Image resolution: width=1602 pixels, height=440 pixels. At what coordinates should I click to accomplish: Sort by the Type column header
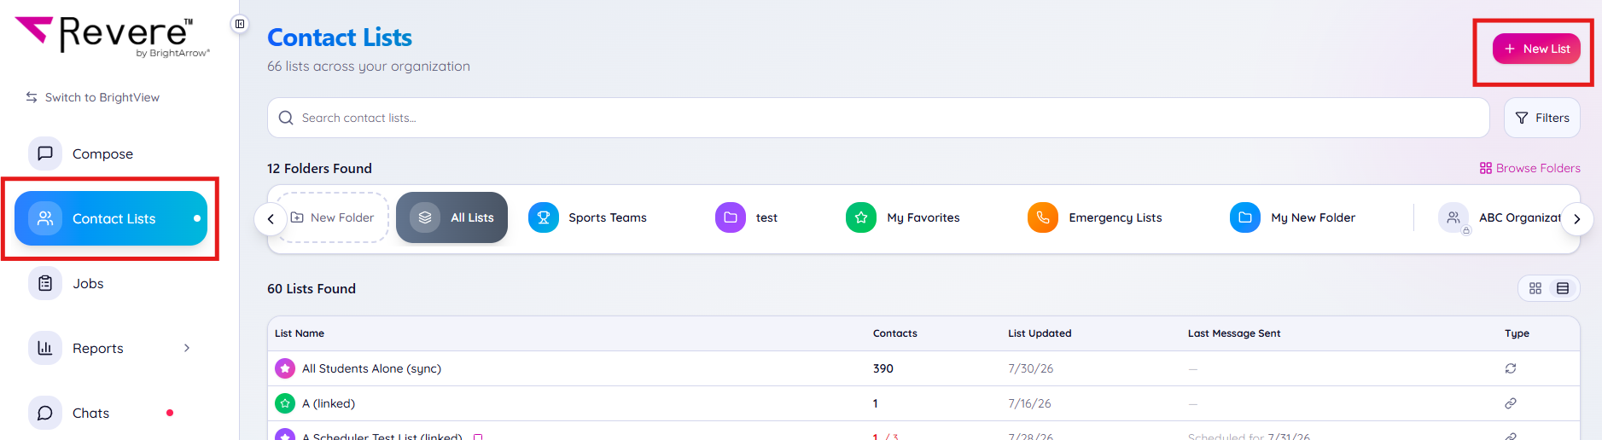coord(1517,333)
